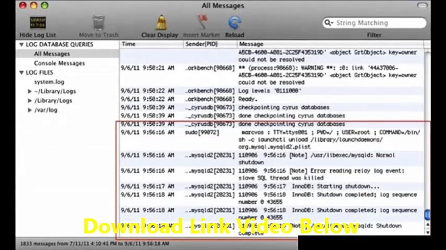Select the /var/log entry
Image resolution: width=446 pixels, height=250 pixels.
tap(46, 110)
